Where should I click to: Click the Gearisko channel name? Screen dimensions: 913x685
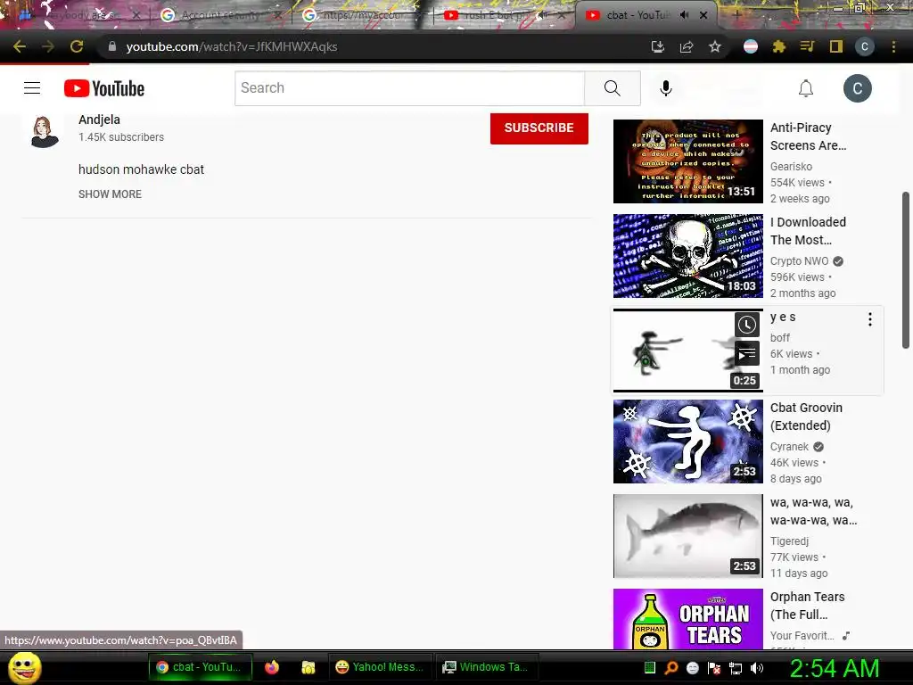coord(792,167)
